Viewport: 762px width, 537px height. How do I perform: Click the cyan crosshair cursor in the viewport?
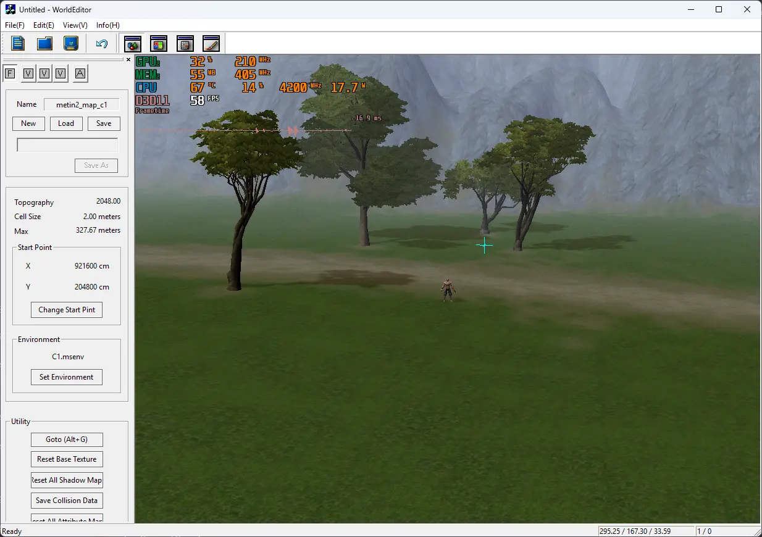click(485, 246)
